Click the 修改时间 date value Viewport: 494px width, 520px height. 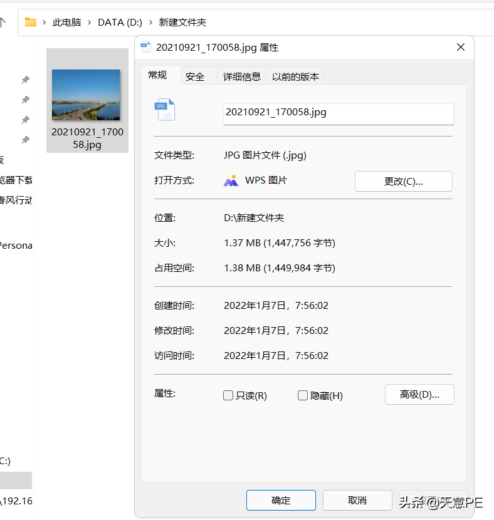pyautogui.click(x=276, y=331)
